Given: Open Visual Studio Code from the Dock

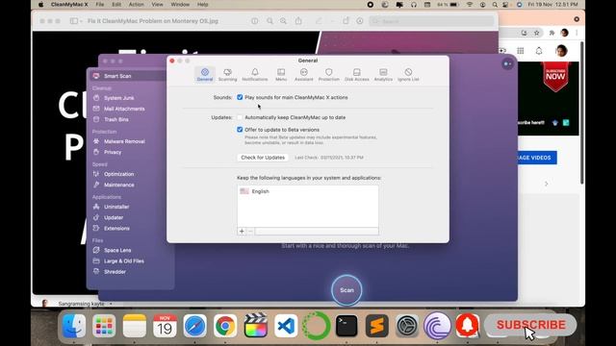Looking at the screenshot, I should coord(286,326).
